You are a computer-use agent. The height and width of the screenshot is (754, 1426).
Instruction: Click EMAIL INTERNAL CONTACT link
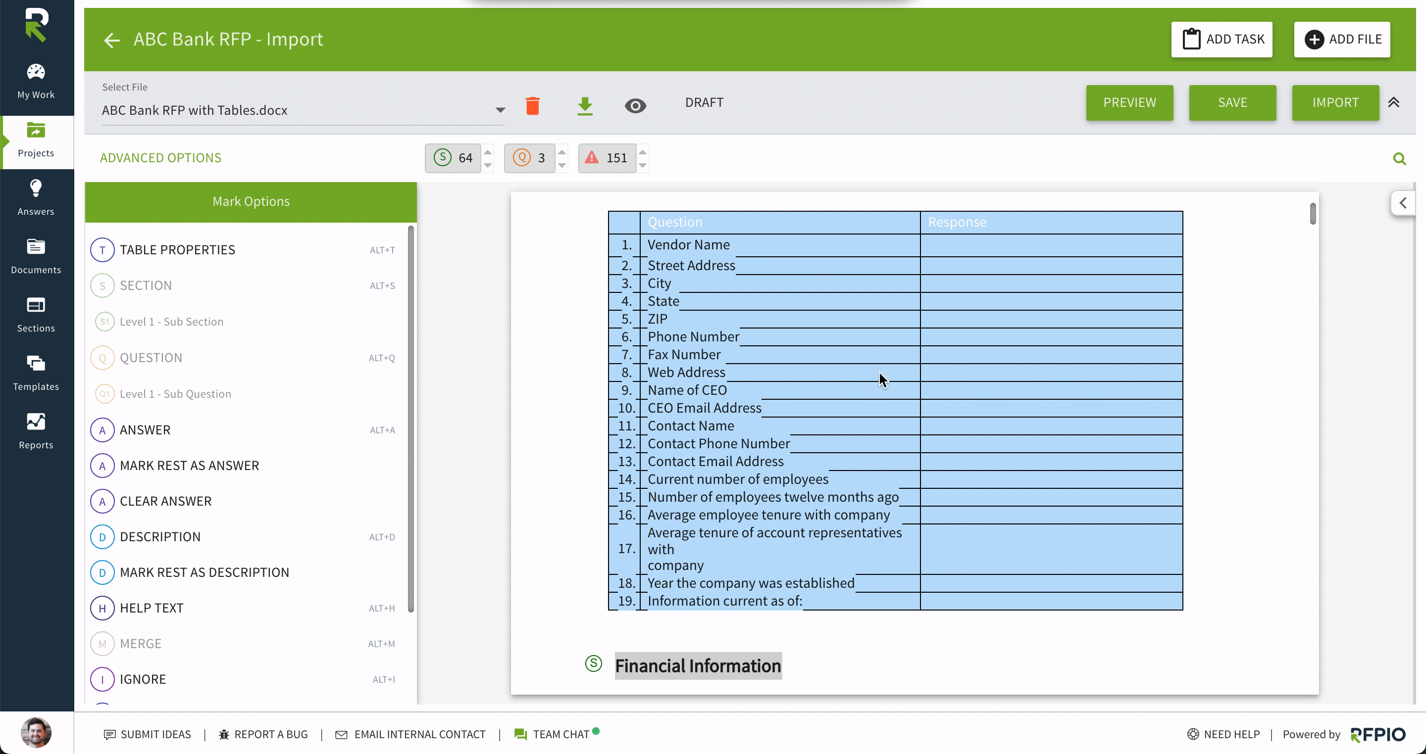410,734
